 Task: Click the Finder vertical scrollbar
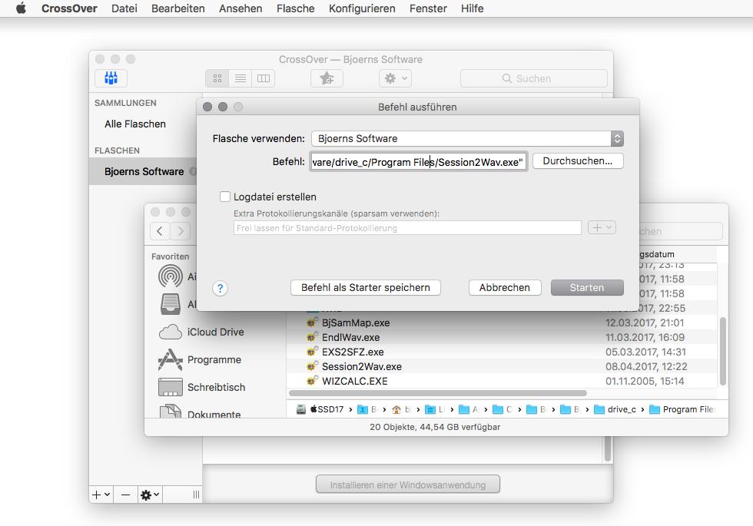pyautogui.click(x=723, y=352)
